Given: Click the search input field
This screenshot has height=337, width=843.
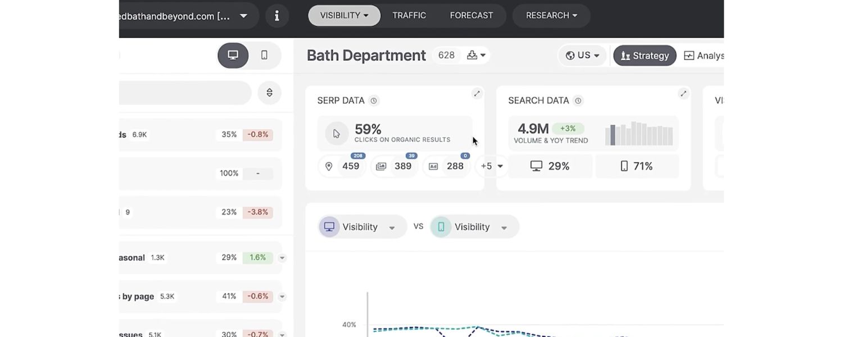Looking at the screenshot, I should click(x=185, y=93).
